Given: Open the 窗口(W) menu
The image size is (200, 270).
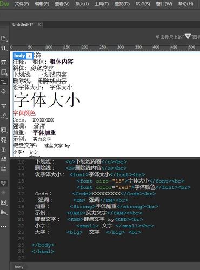Looking at the screenshot, I should (x=164, y=4).
